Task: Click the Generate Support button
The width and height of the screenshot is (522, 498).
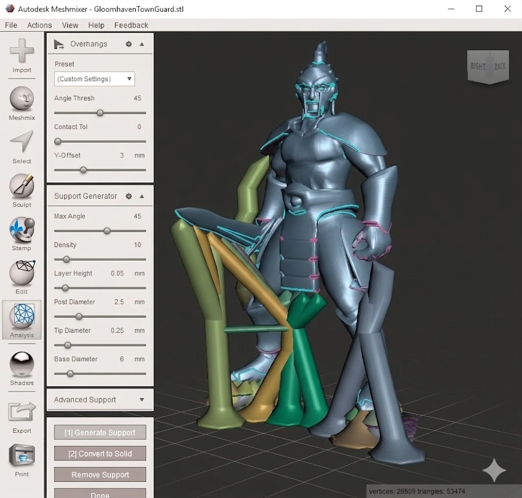Action: click(x=100, y=432)
